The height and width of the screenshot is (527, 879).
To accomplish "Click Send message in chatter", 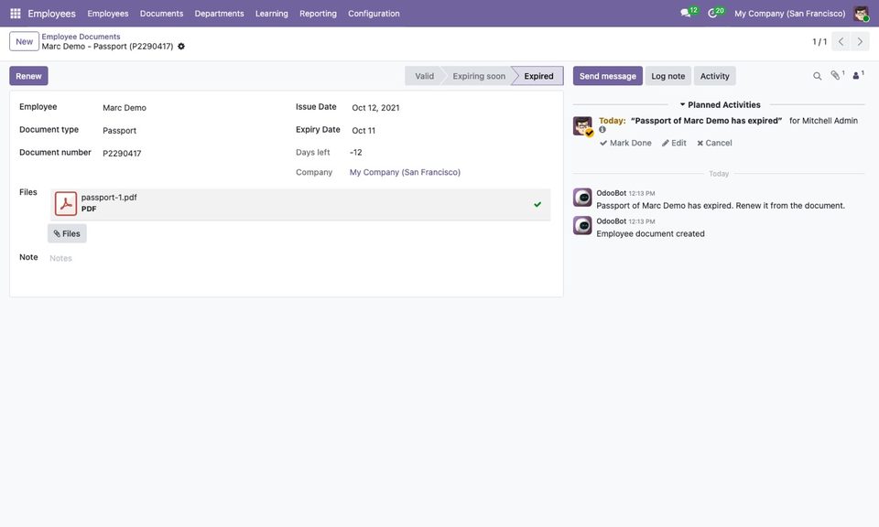I will tap(608, 76).
